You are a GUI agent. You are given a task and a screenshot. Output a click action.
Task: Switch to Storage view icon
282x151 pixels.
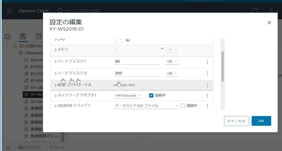tap(39, 36)
